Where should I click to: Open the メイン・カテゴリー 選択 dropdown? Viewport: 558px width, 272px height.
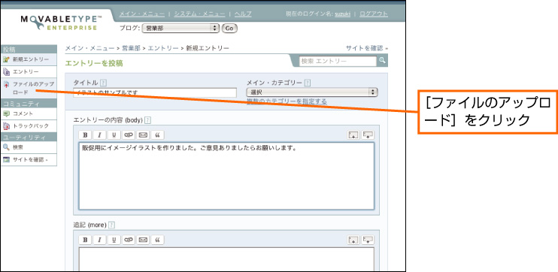point(312,92)
